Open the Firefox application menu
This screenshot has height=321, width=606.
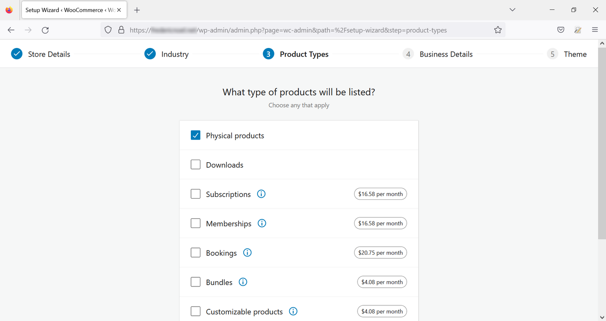pyautogui.click(x=595, y=29)
